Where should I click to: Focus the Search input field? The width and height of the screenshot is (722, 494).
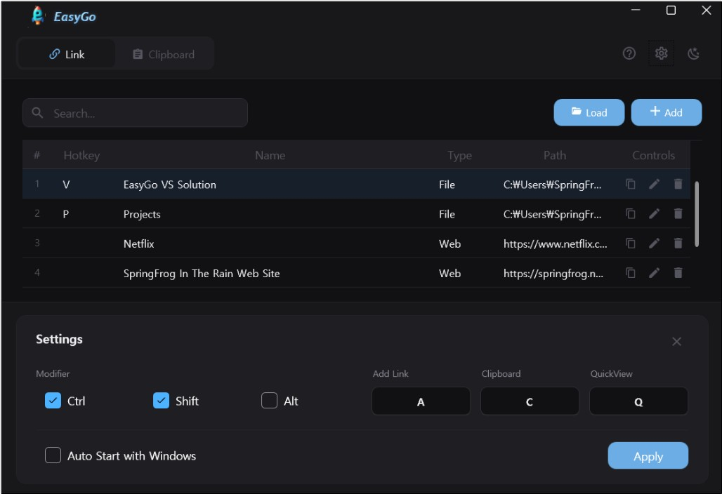point(136,113)
